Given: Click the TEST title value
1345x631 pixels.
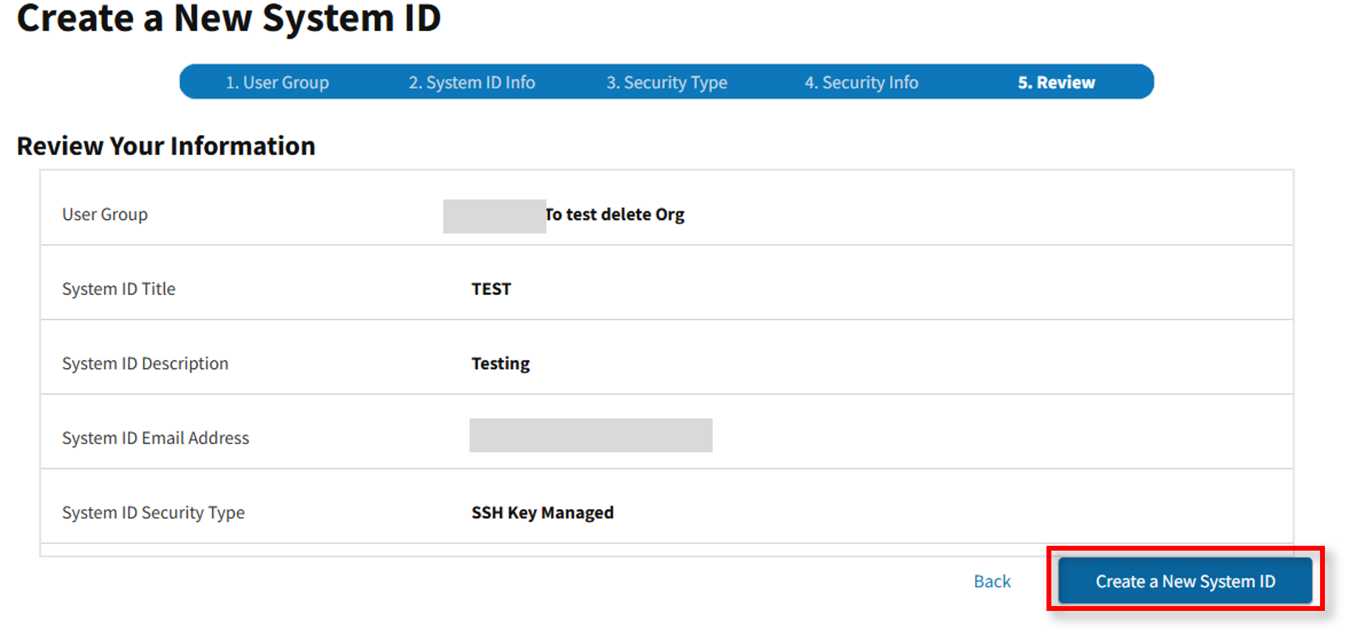Looking at the screenshot, I should coord(491,289).
